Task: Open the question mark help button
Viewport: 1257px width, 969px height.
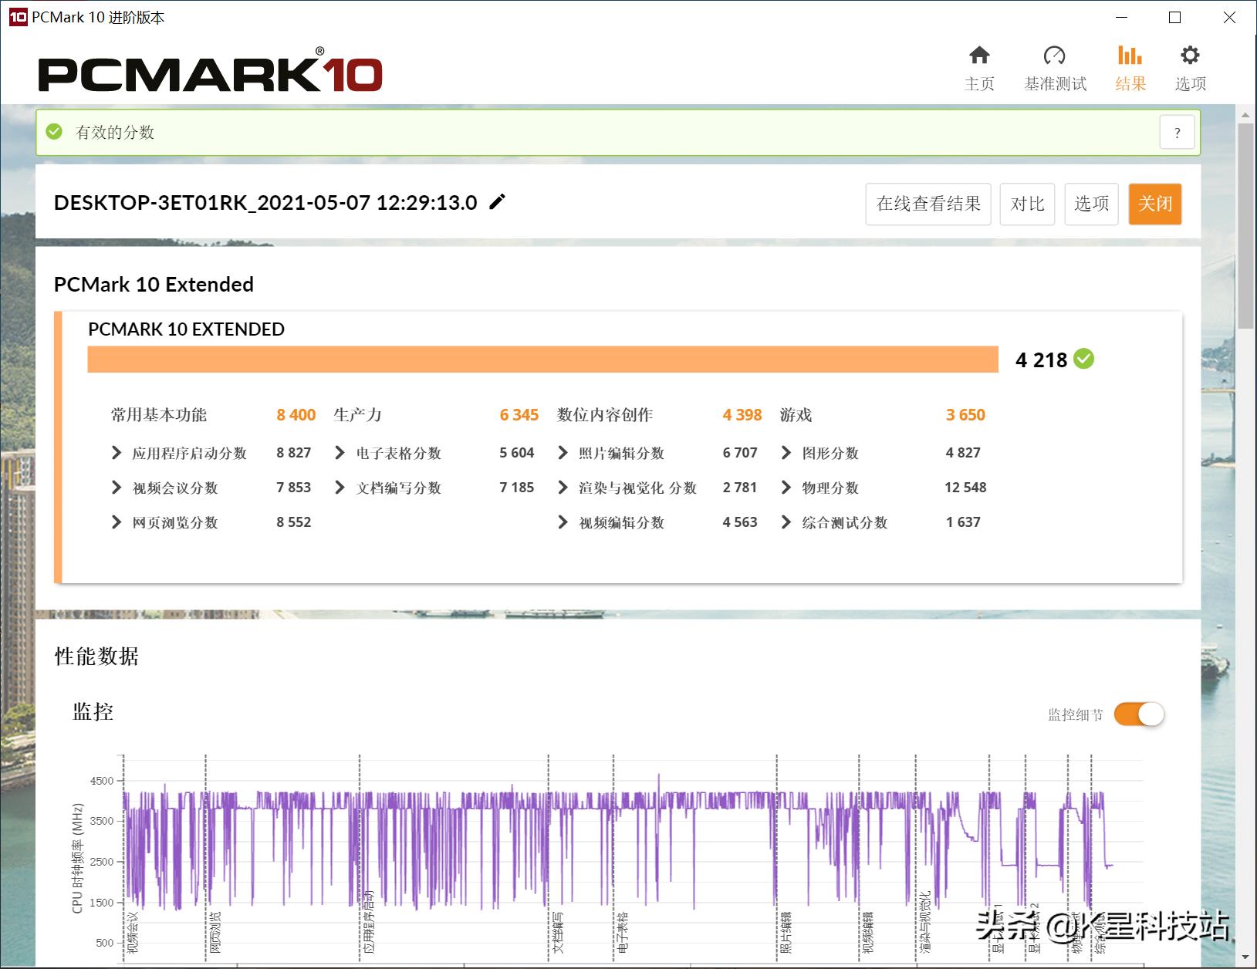Action: click(x=1177, y=133)
